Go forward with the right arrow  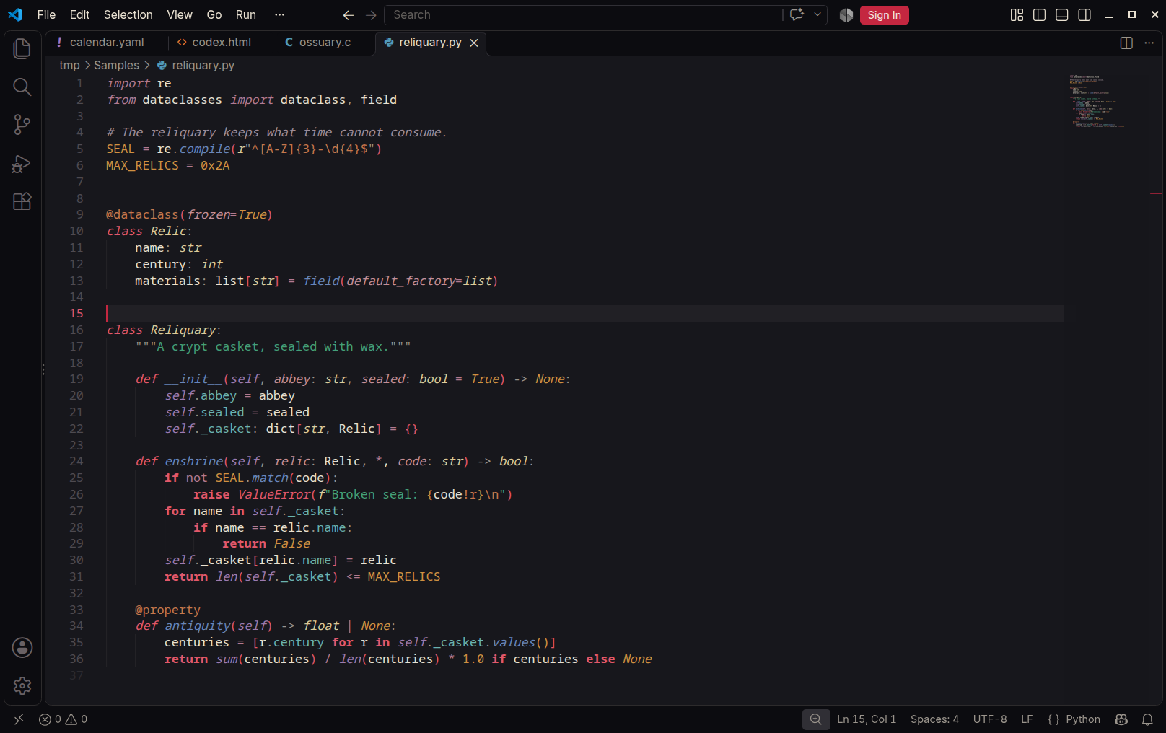[371, 15]
